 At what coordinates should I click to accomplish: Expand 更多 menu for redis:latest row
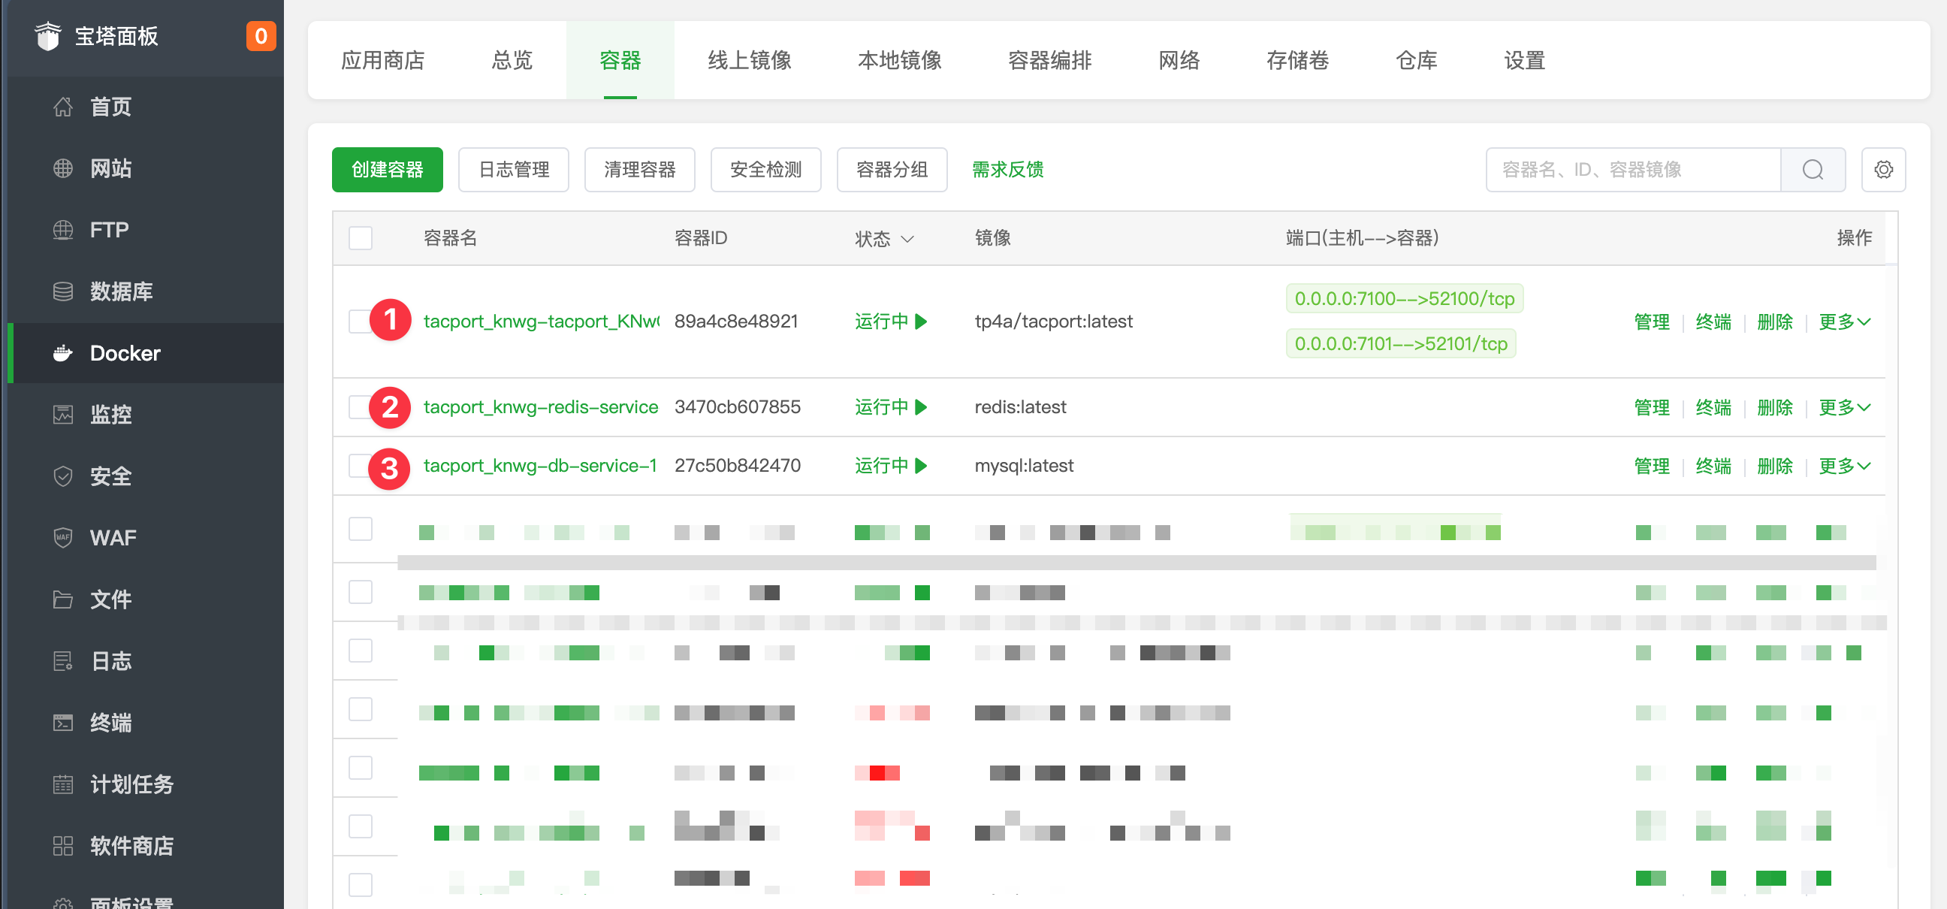click(x=1844, y=407)
